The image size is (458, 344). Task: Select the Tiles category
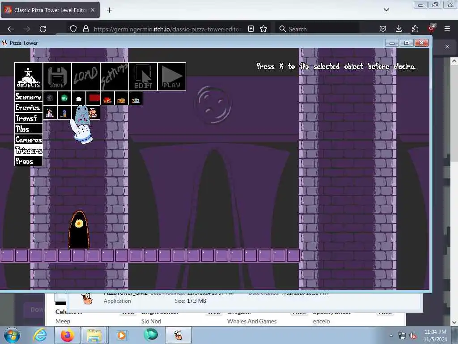(x=29, y=129)
